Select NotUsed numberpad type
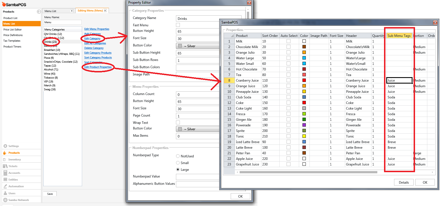441x206 pixels. point(178,156)
